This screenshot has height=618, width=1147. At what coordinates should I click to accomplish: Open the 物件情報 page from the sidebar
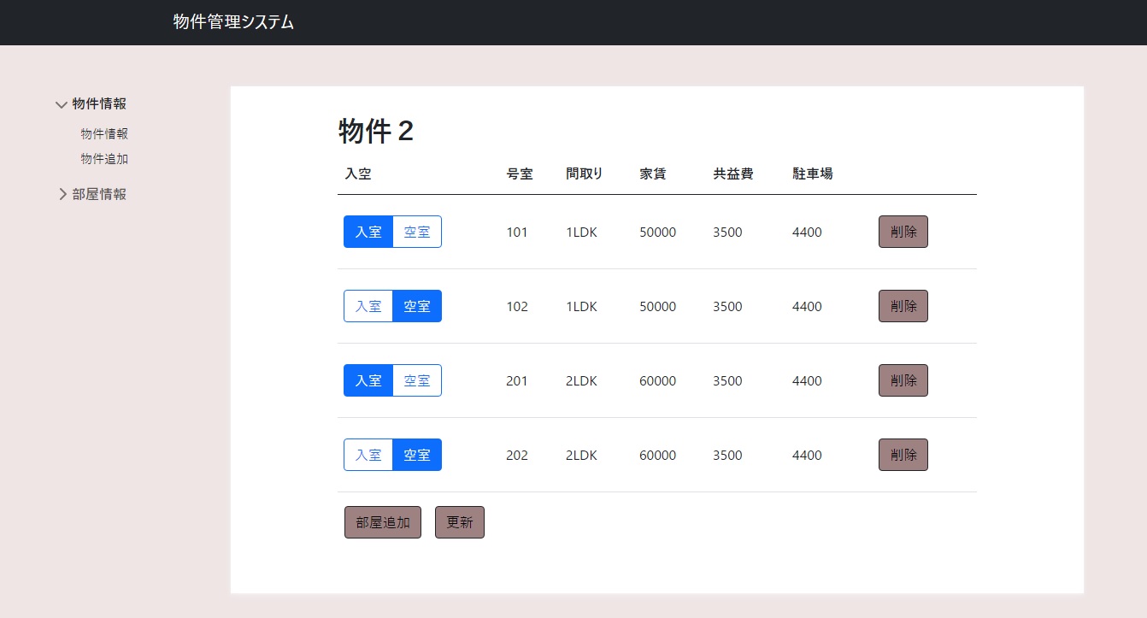tap(103, 133)
